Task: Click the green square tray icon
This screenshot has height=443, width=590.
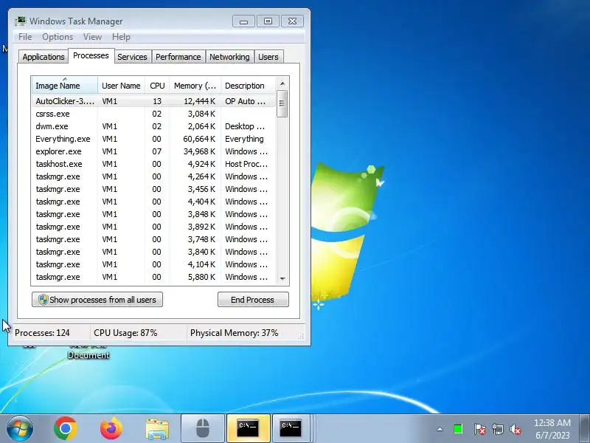Action: pyautogui.click(x=458, y=429)
